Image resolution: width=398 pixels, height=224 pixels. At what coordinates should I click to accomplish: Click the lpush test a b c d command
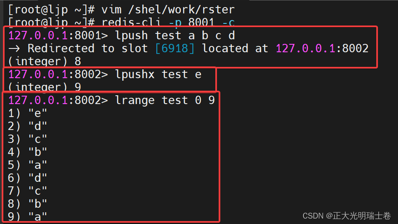click(175, 36)
